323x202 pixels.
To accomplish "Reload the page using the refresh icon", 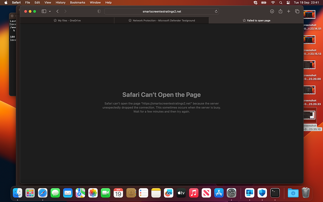I will (x=216, y=11).
